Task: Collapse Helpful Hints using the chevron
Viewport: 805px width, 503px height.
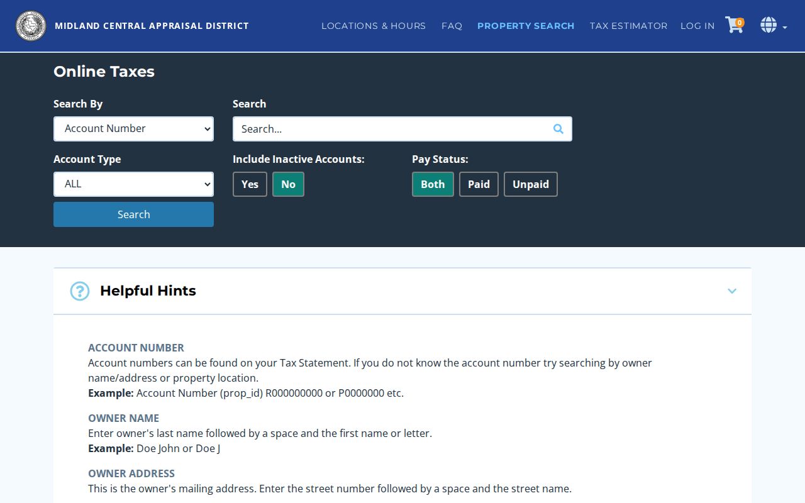Action: (x=732, y=290)
